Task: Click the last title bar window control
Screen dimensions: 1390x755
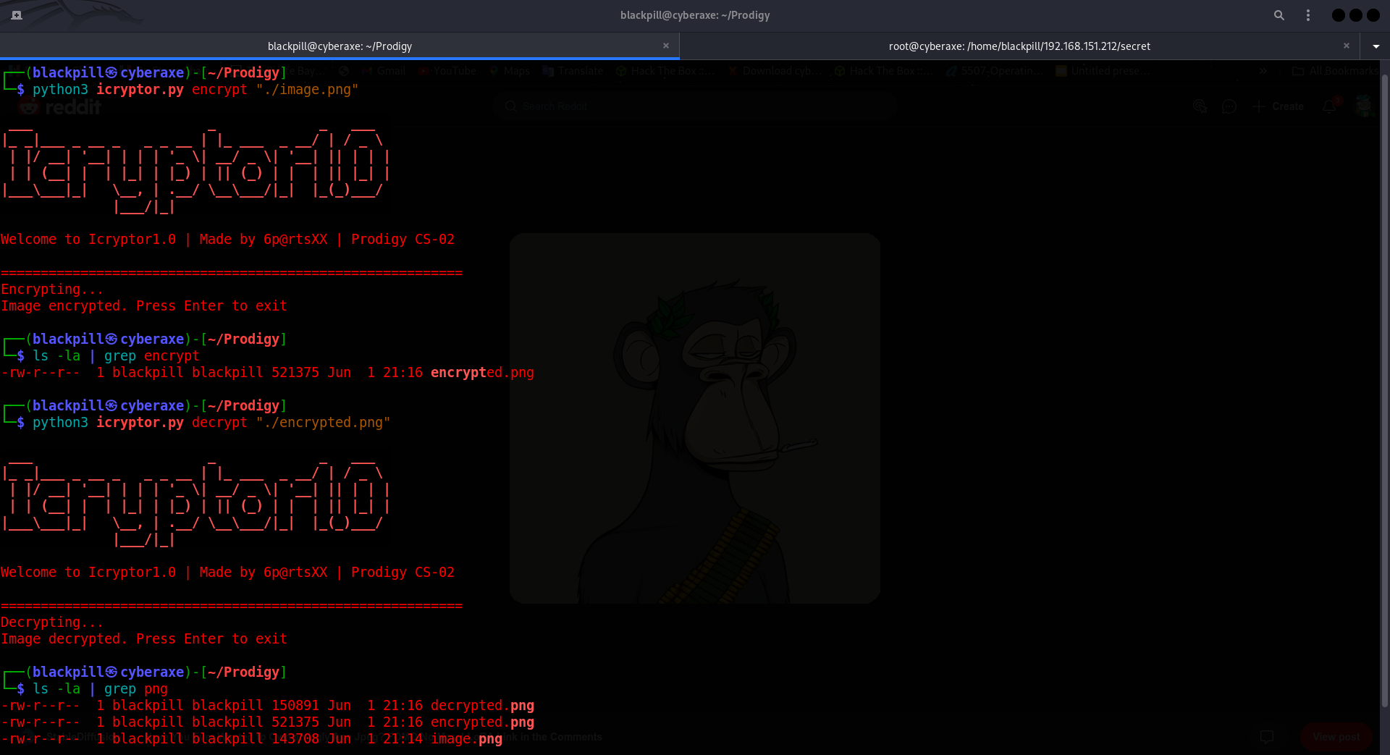Action: pos(1373,15)
